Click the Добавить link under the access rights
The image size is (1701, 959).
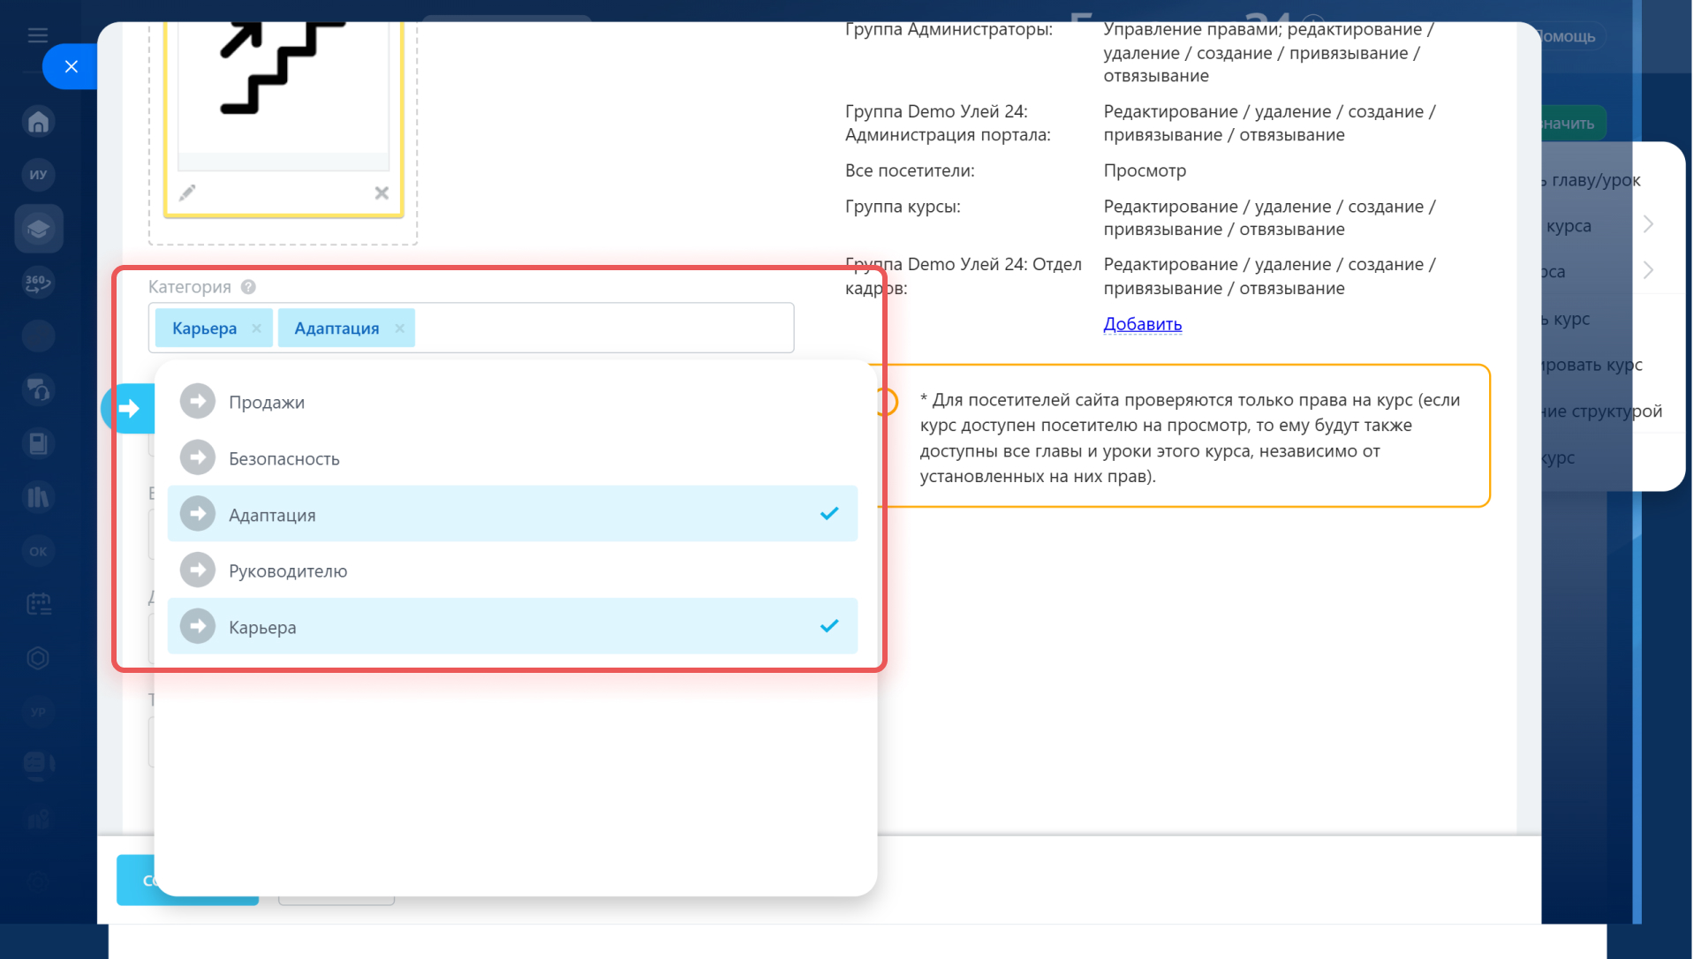[1142, 324]
